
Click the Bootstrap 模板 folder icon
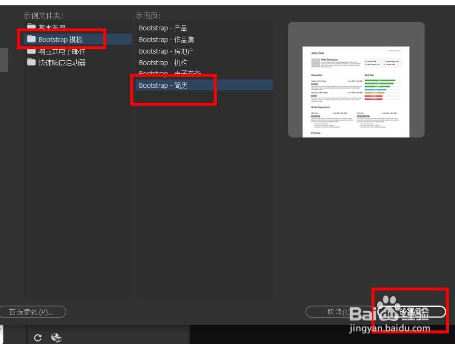[31, 39]
